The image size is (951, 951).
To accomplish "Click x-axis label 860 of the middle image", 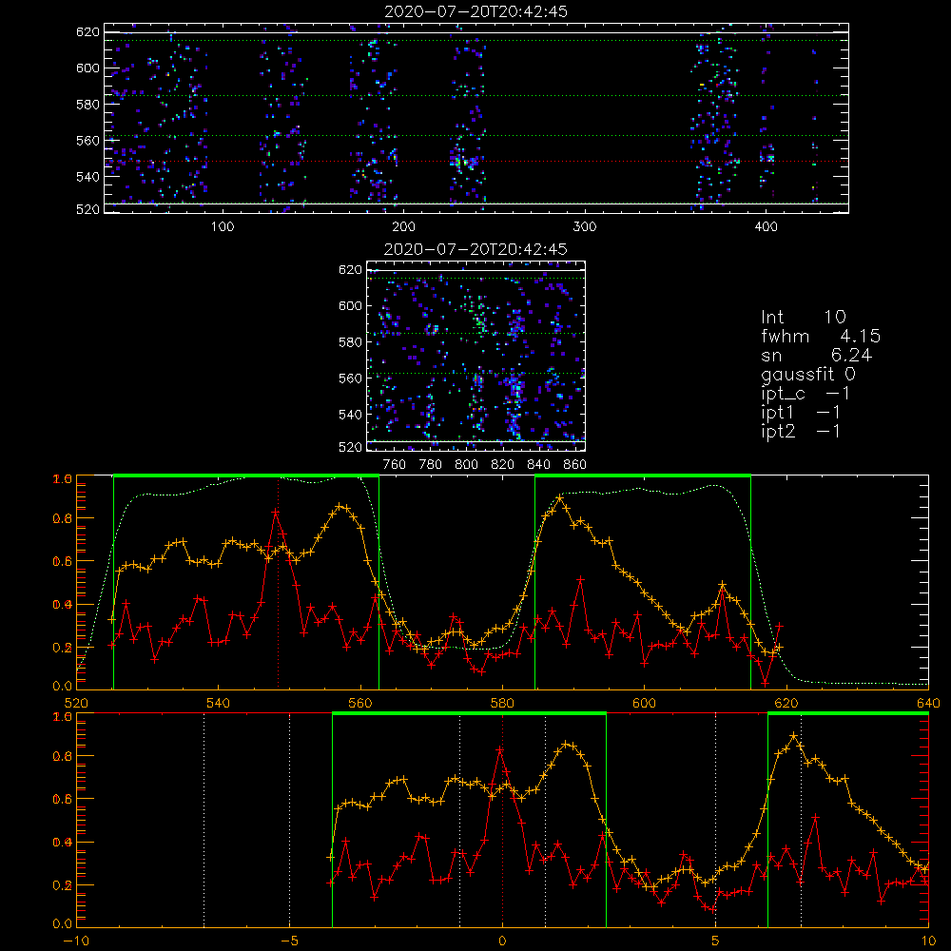I will click(x=575, y=465).
